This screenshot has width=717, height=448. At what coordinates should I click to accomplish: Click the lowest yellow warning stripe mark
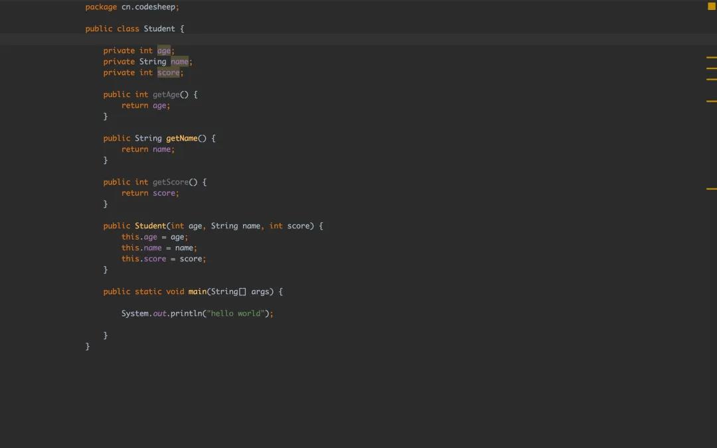pyautogui.click(x=711, y=188)
